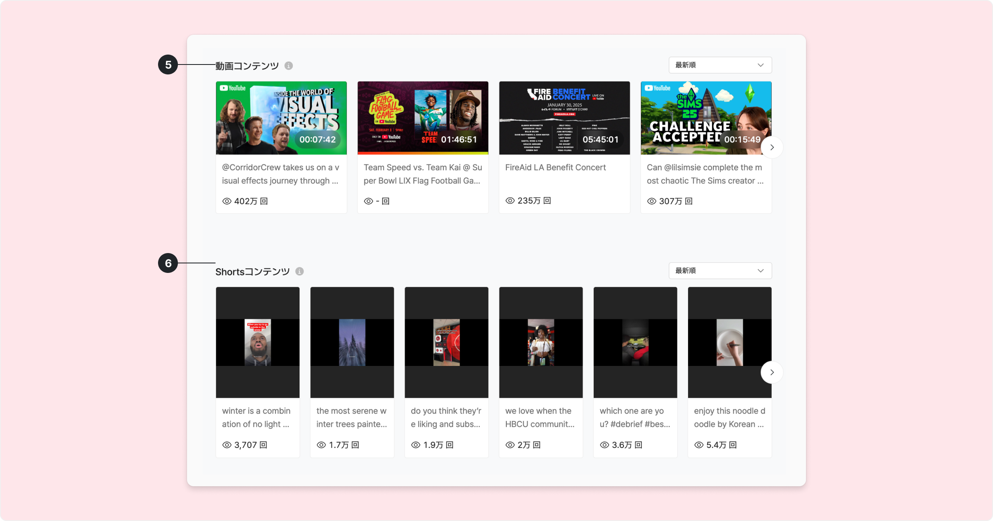
Task: Click eye icon on 3,707 views short
Action: point(227,445)
